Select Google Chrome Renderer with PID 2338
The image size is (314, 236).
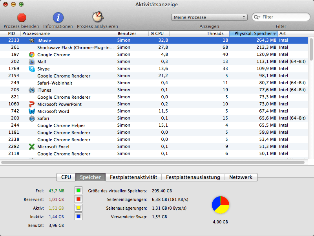(154, 140)
